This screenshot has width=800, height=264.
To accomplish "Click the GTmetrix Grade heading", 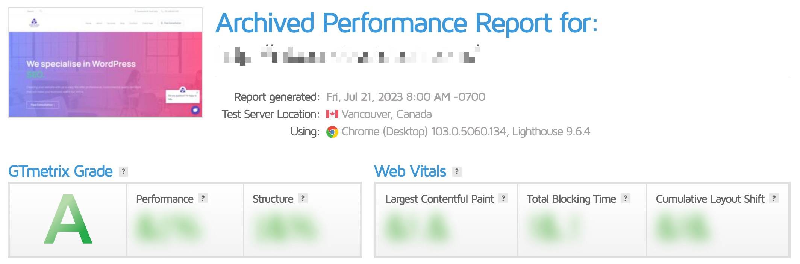I will point(61,171).
